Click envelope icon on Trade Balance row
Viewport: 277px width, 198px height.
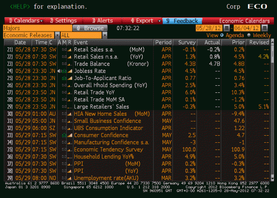point(64,64)
